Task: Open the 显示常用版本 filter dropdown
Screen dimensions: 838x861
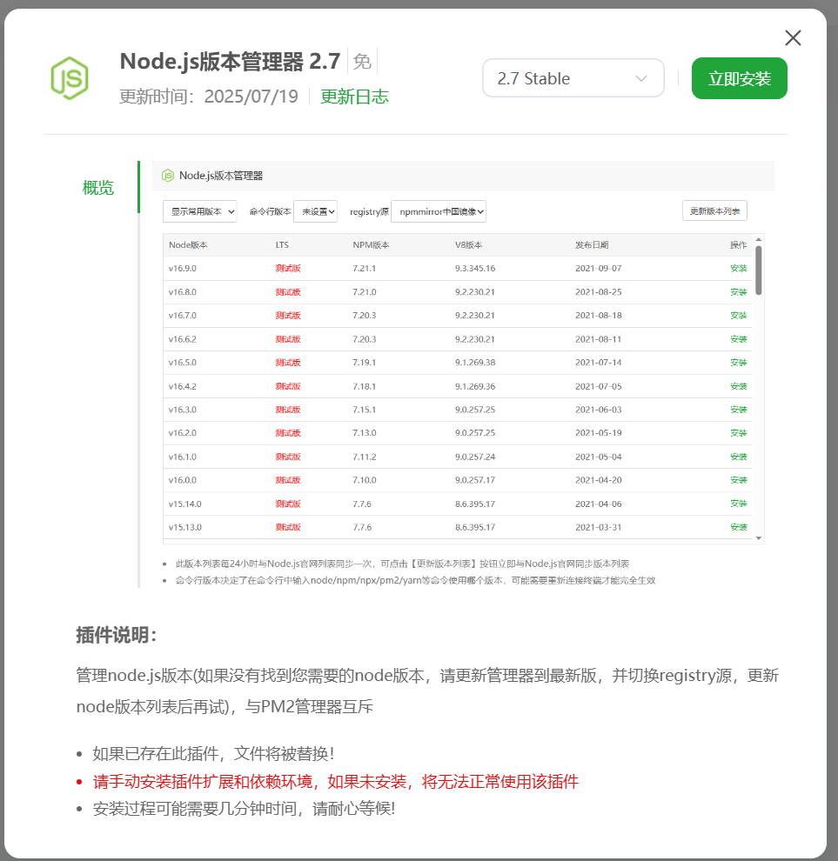Action: point(200,211)
